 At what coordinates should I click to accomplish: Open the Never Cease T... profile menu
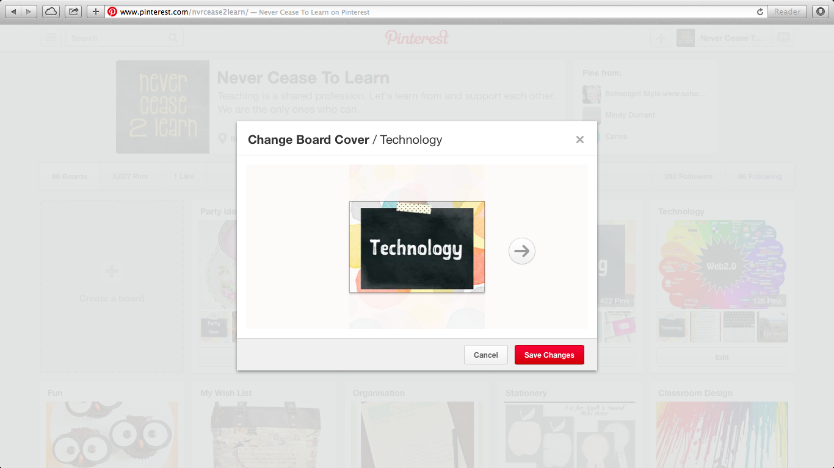(x=723, y=38)
